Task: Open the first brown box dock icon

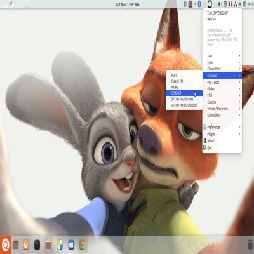Action: 15,244
